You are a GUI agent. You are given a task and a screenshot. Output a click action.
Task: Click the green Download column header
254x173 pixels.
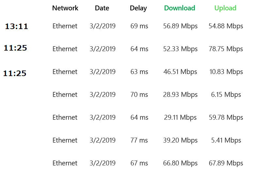(180, 8)
